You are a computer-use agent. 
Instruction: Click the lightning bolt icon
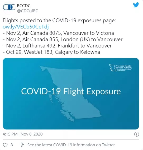click(22, 145)
